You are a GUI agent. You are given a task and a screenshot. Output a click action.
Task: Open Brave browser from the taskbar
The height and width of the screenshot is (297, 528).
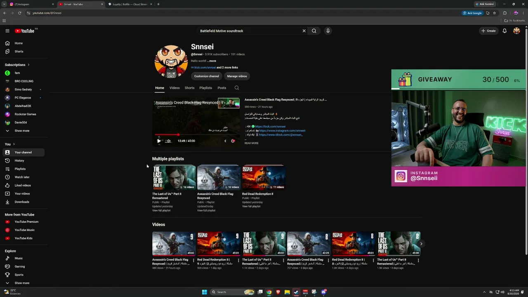click(278, 292)
